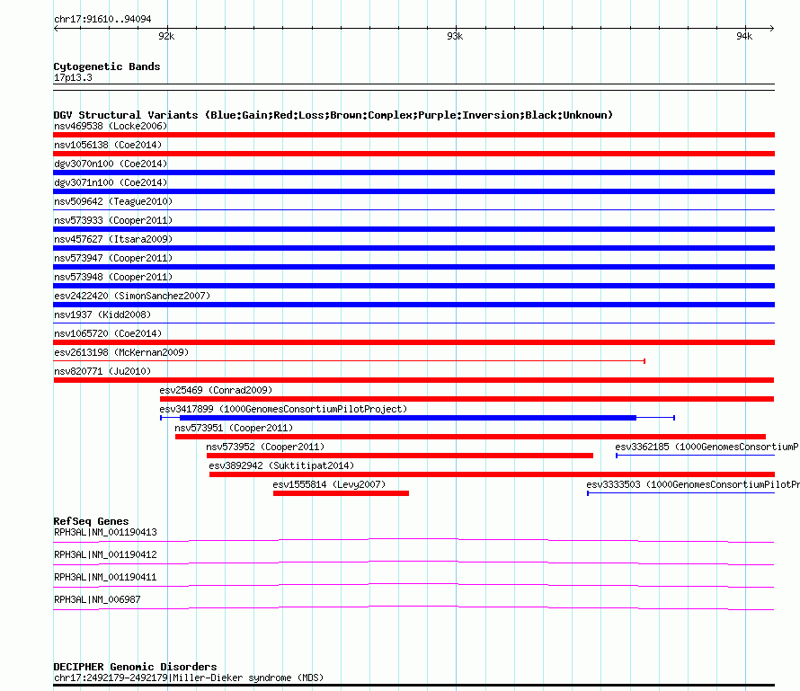
Task: Click the 94k ruler tick label
Action: [744, 36]
